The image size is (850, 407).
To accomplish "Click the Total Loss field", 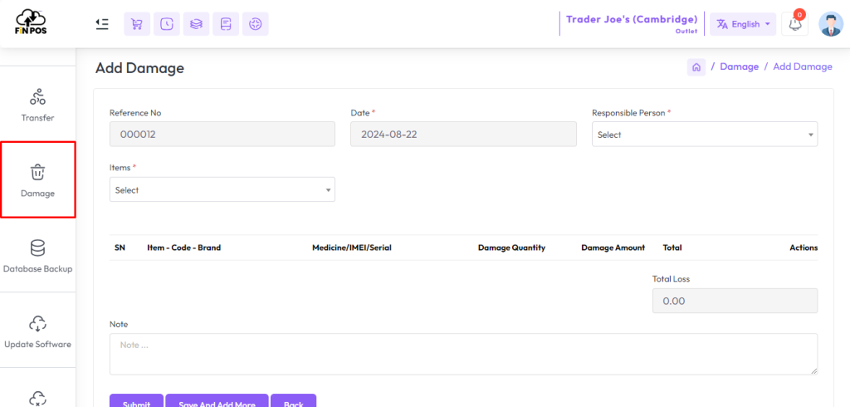I will point(735,301).
